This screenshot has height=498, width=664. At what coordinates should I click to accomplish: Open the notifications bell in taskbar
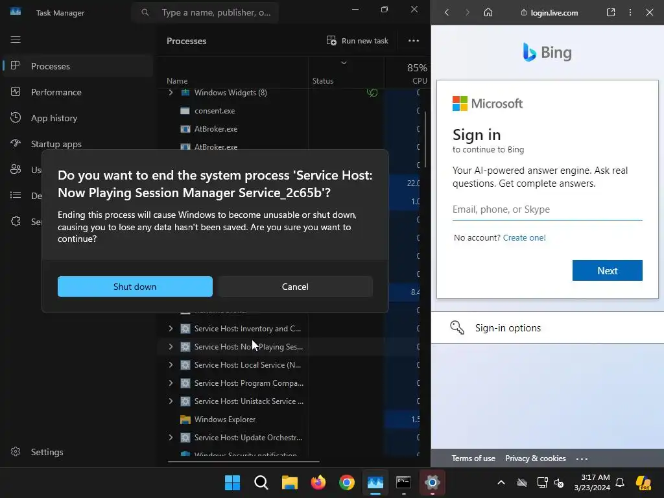click(x=619, y=482)
